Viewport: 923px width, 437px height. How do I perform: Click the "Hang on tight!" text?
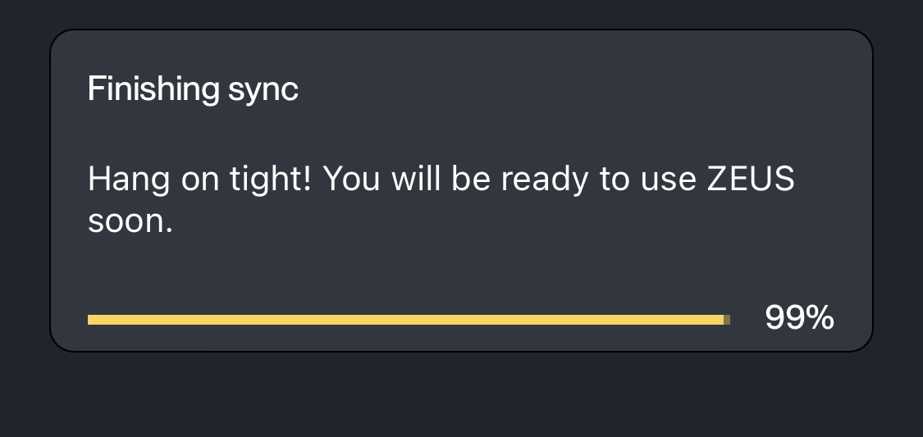(x=199, y=180)
